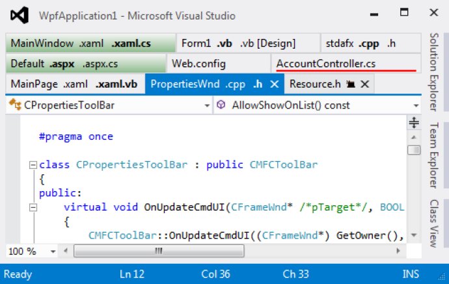449x284 pixels.
Task: Open the Team Explorer side panel
Action: pyautogui.click(x=434, y=155)
